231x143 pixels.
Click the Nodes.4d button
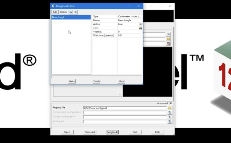(x=90, y=132)
